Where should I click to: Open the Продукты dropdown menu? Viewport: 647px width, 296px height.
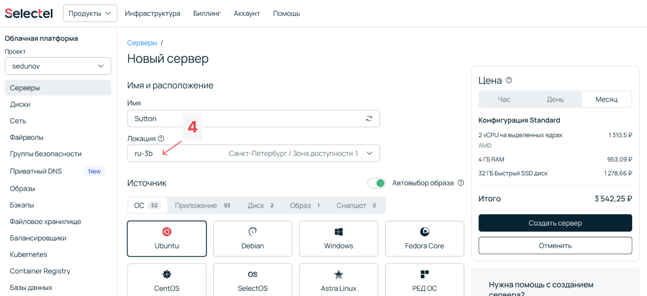pyautogui.click(x=90, y=13)
